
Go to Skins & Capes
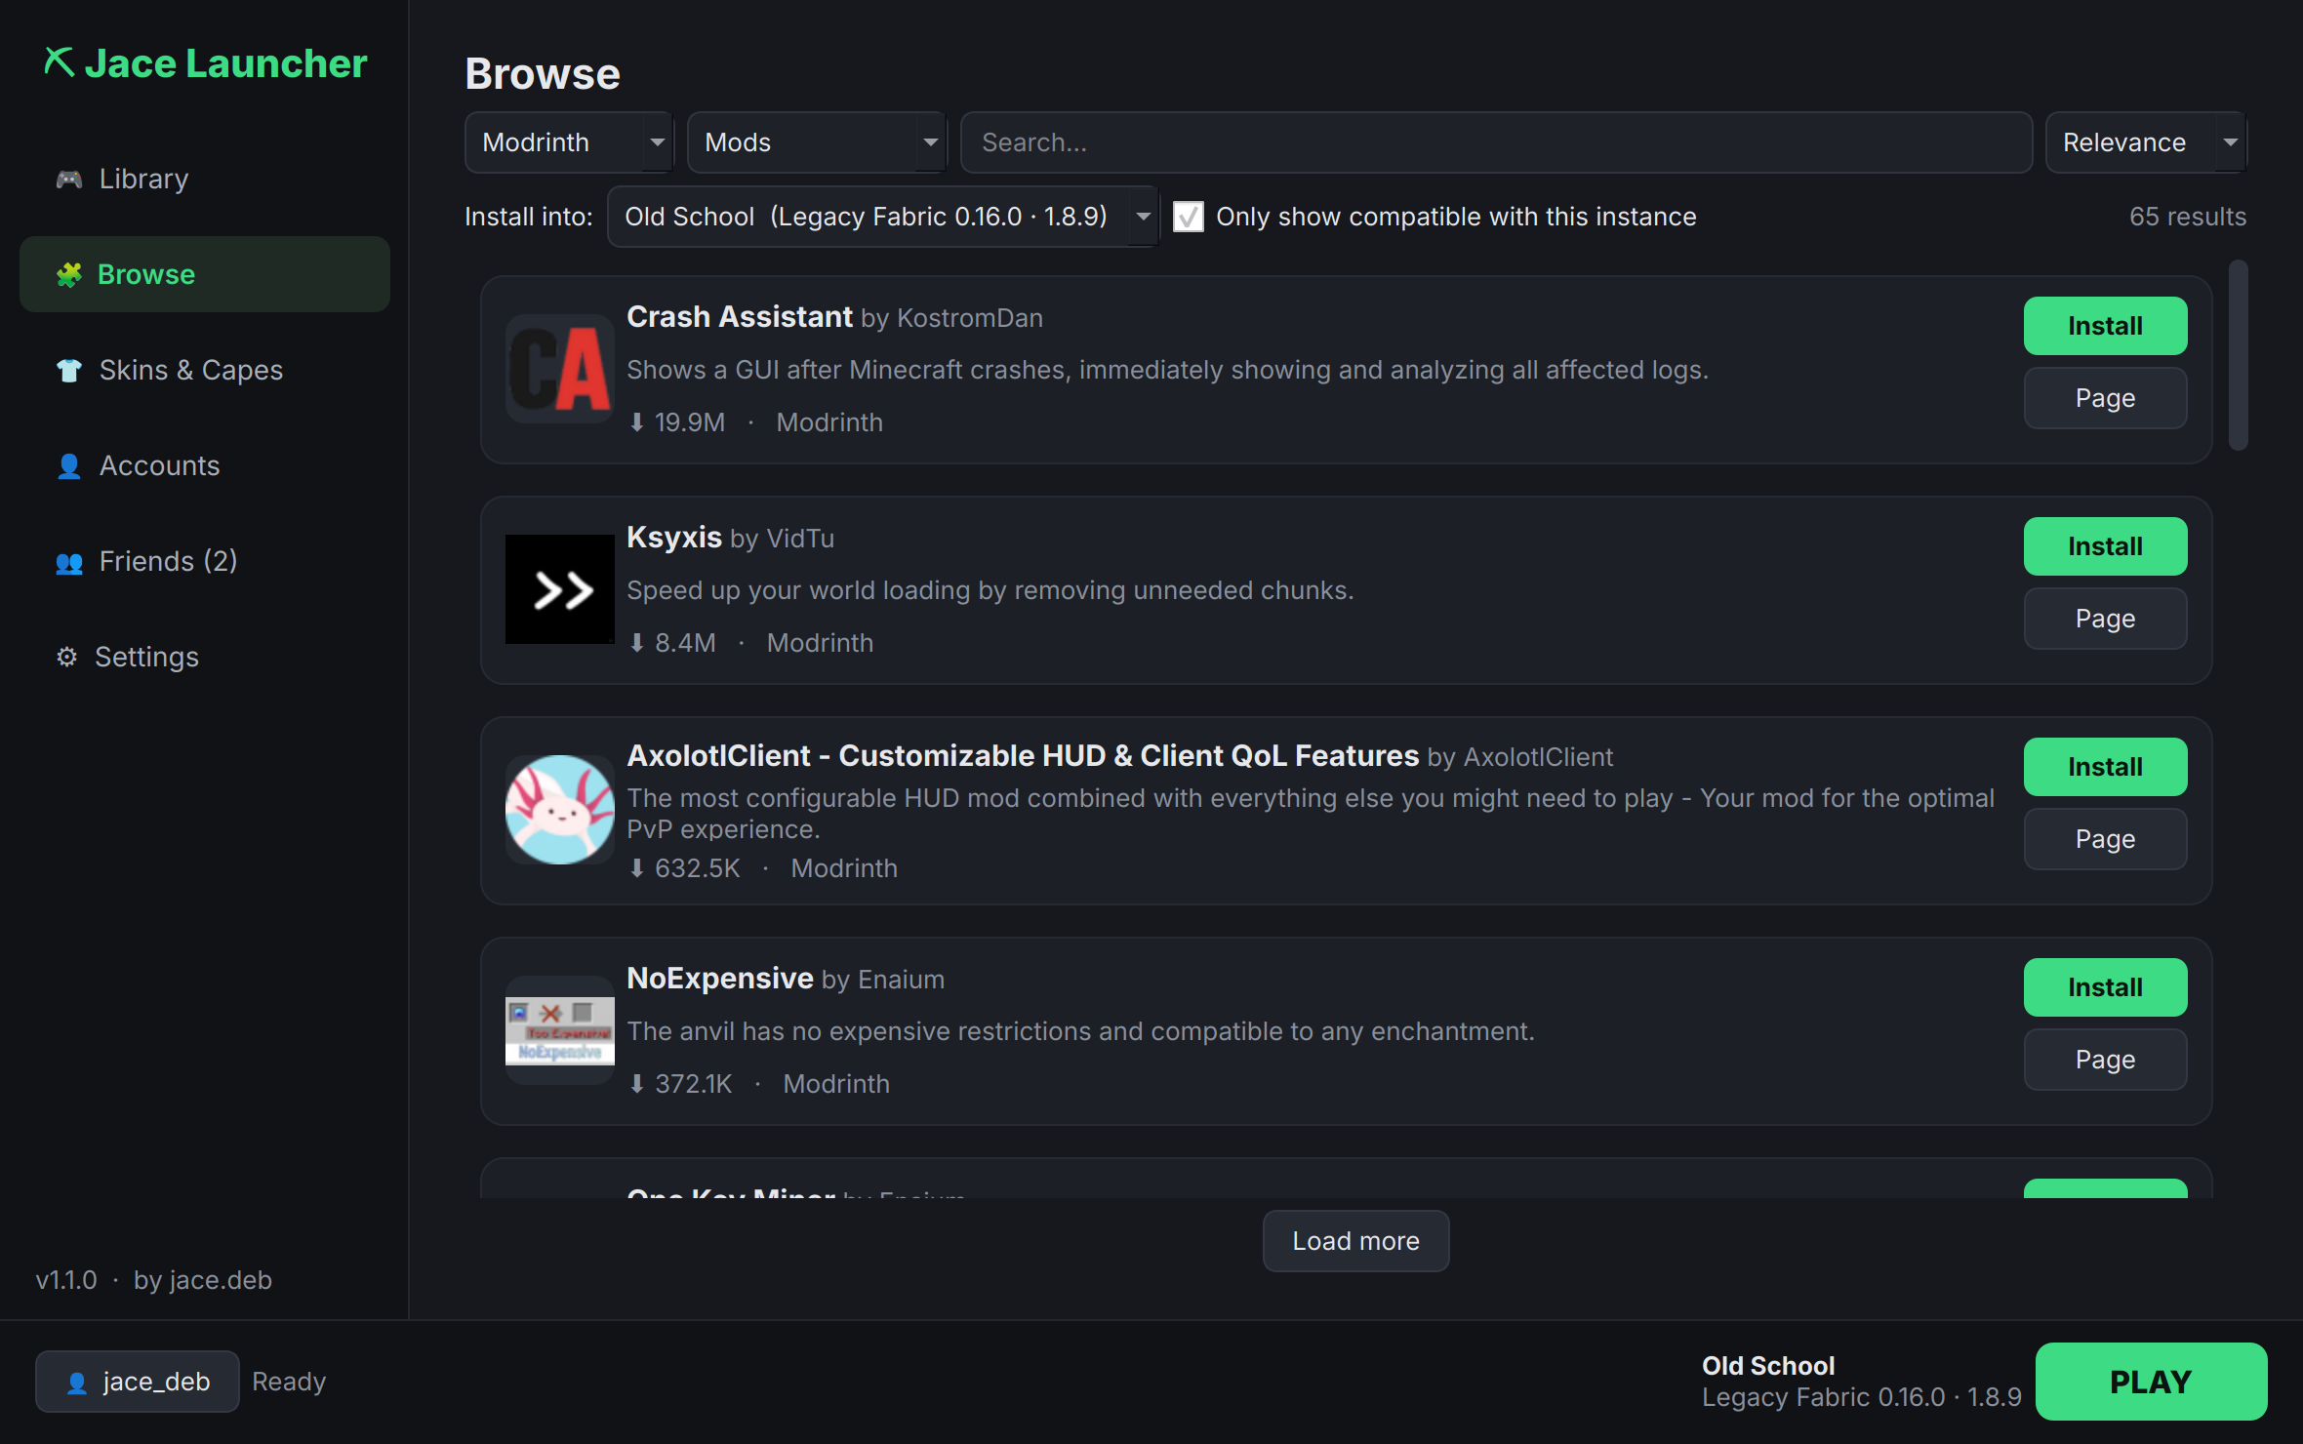pyautogui.click(x=205, y=370)
